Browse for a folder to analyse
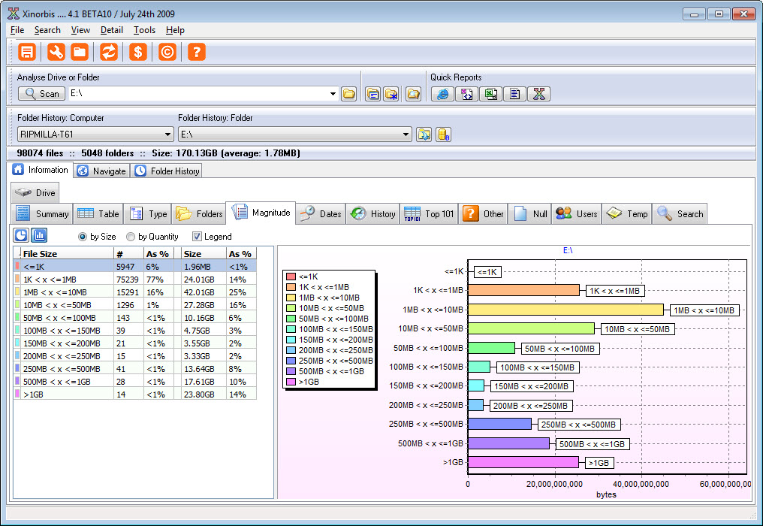763x526 pixels. click(348, 94)
